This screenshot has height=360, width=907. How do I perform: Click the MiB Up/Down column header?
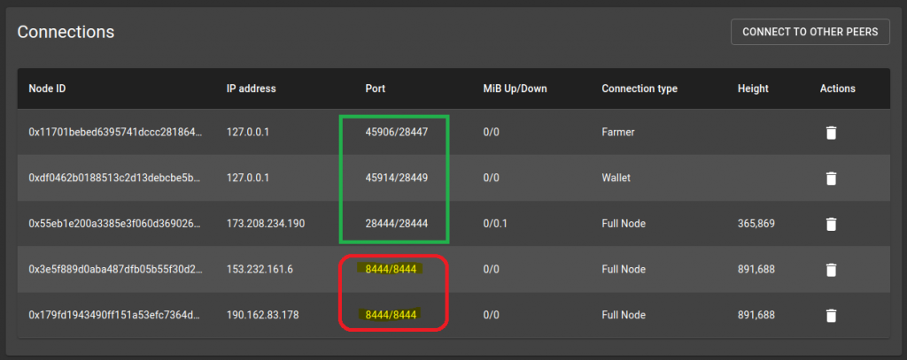click(x=515, y=88)
